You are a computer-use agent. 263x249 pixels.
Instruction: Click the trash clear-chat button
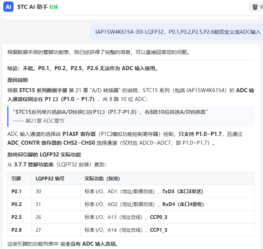[x=256, y=7]
